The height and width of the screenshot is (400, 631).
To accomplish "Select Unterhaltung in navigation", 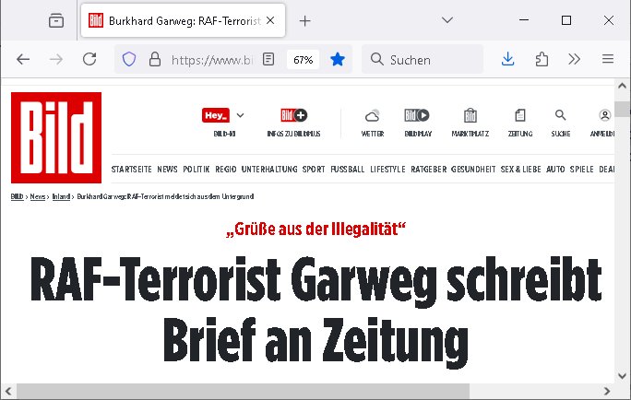I will point(269,170).
